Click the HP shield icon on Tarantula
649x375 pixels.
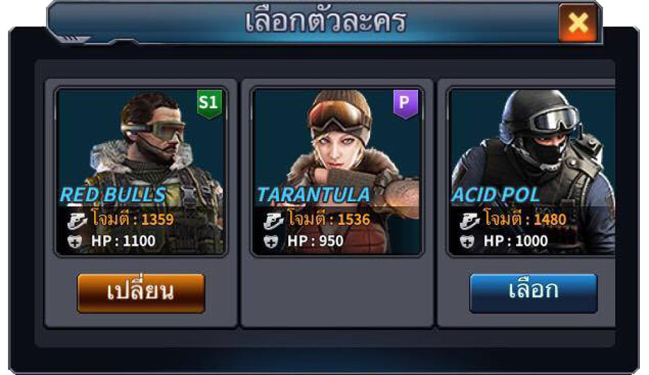click(x=271, y=241)
